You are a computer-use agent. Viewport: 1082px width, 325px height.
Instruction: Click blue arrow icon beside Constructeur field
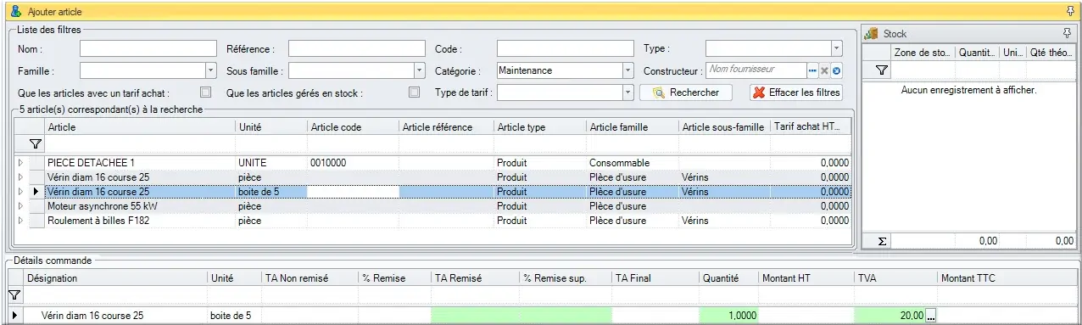click(x=836, y=70)
